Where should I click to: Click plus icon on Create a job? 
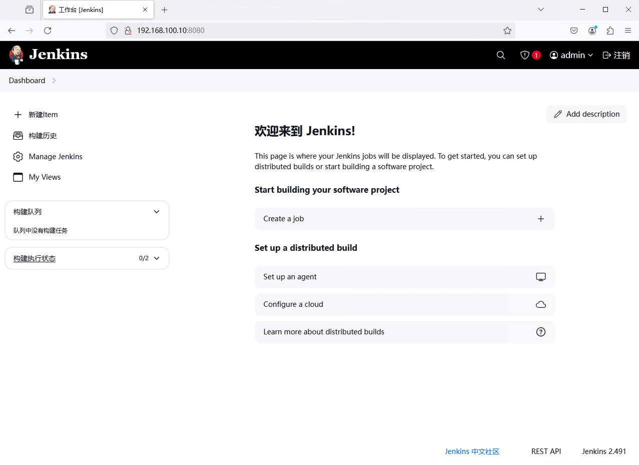pos(540,219)
